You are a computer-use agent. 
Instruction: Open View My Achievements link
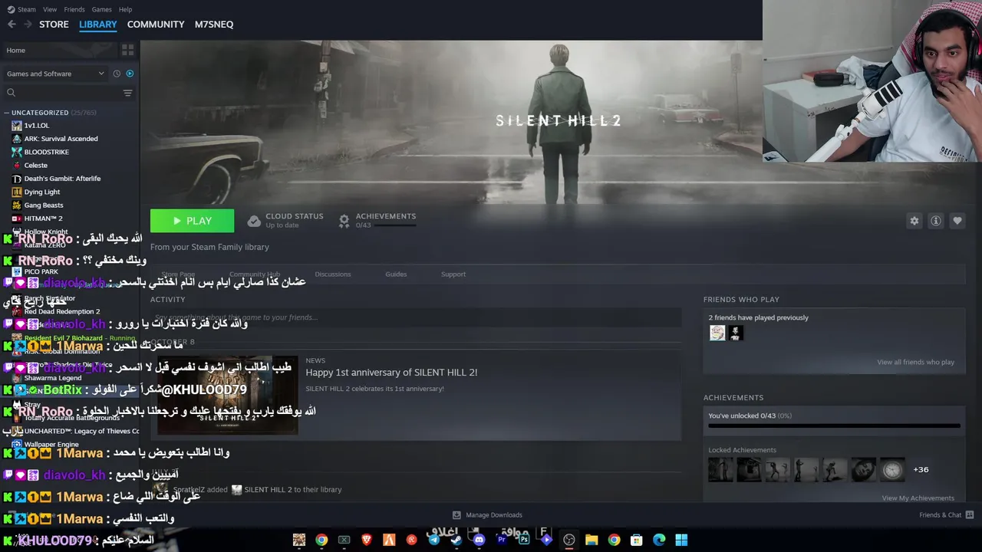[x=918, y=498]
